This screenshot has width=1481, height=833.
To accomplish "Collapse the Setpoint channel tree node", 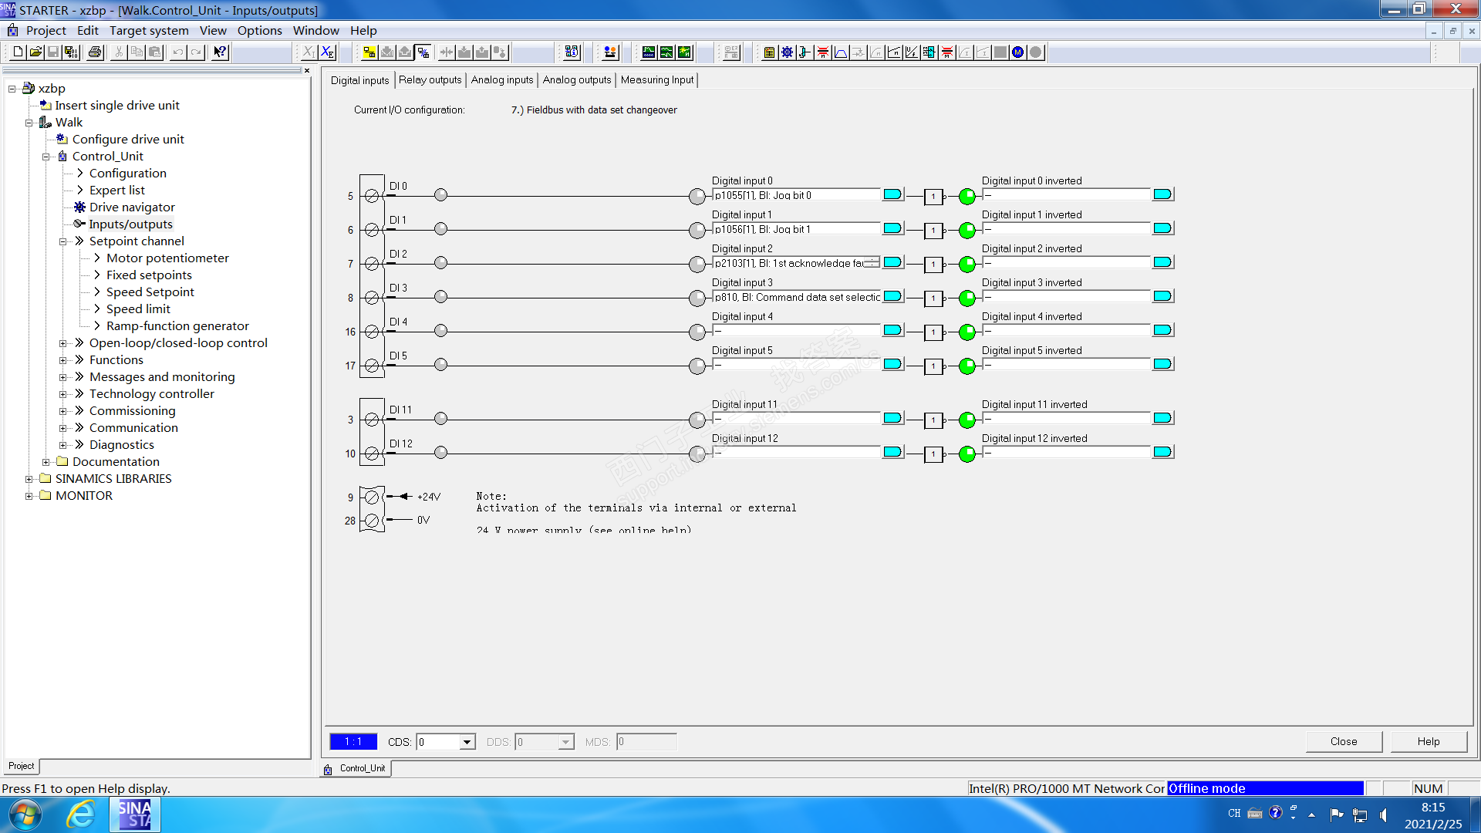I will pyautogui.click(x=63, y=241).
